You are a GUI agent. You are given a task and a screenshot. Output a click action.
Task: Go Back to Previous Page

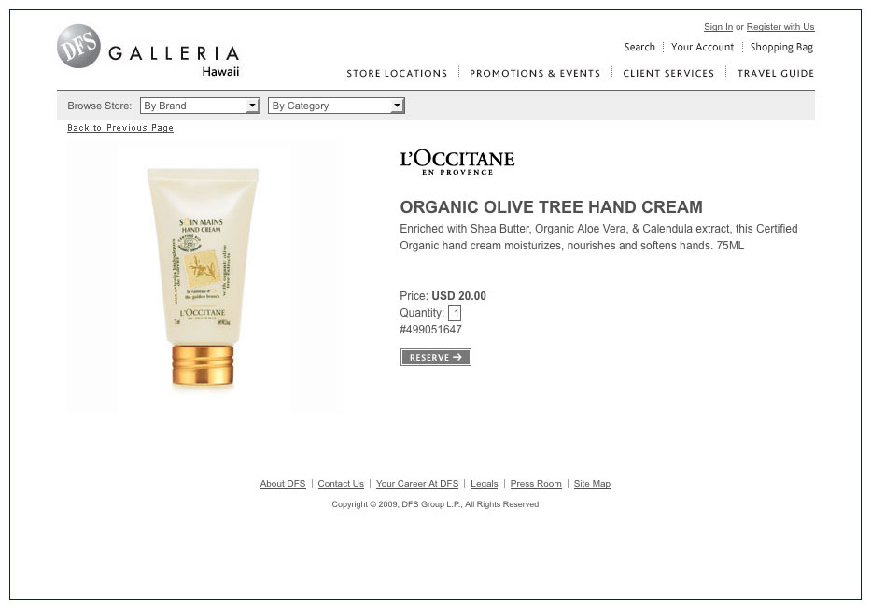point(120,128)
